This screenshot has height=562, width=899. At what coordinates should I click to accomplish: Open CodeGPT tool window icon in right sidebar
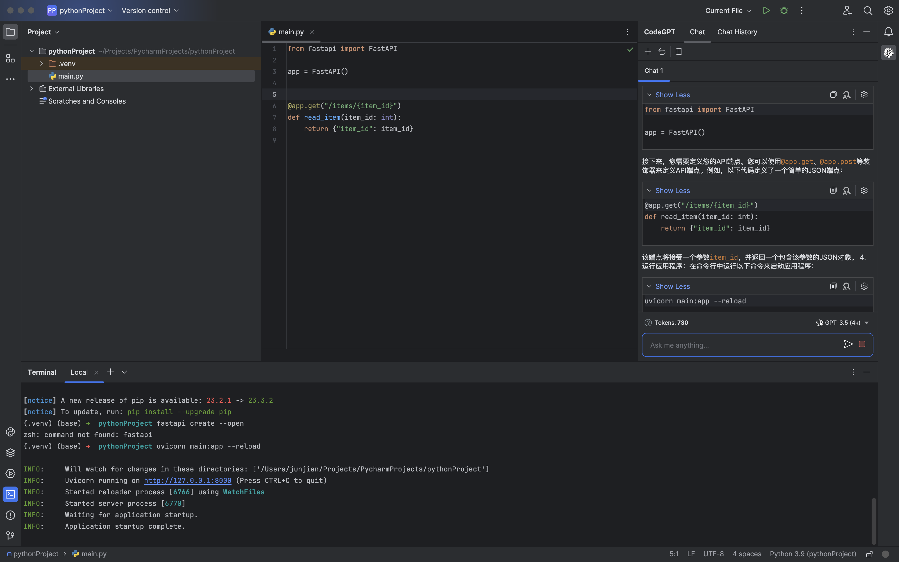[888, 52]
